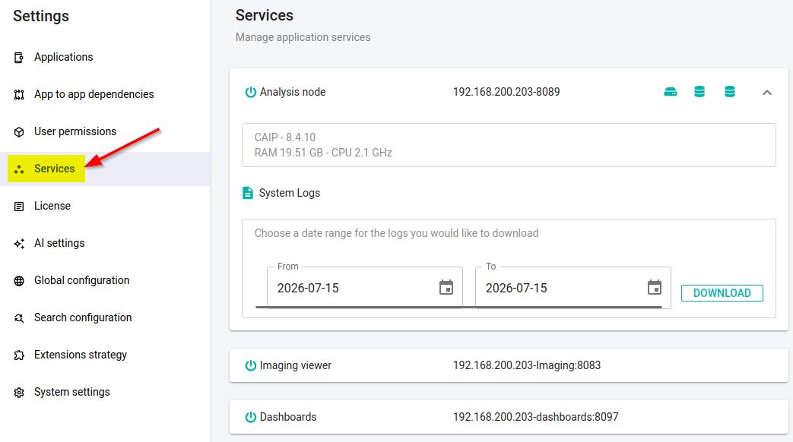The height and width of the screenshot is (442, 793).
Task: Click address 192.168.200.203-Imaging:8083
Action: pyautogui.click(x=526, y=365)
